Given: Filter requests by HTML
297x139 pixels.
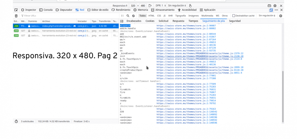Looking at the screenshot, I should click(151, 16).
